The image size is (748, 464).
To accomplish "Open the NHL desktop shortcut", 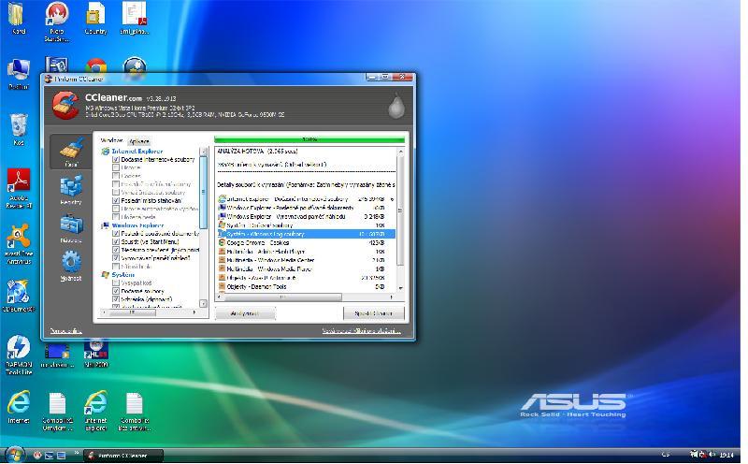I will (96, 354).
